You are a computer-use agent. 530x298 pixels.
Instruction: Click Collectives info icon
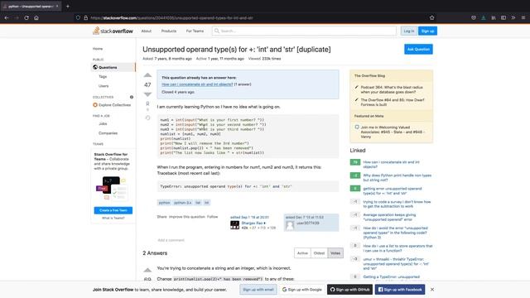tap(132, 97)
